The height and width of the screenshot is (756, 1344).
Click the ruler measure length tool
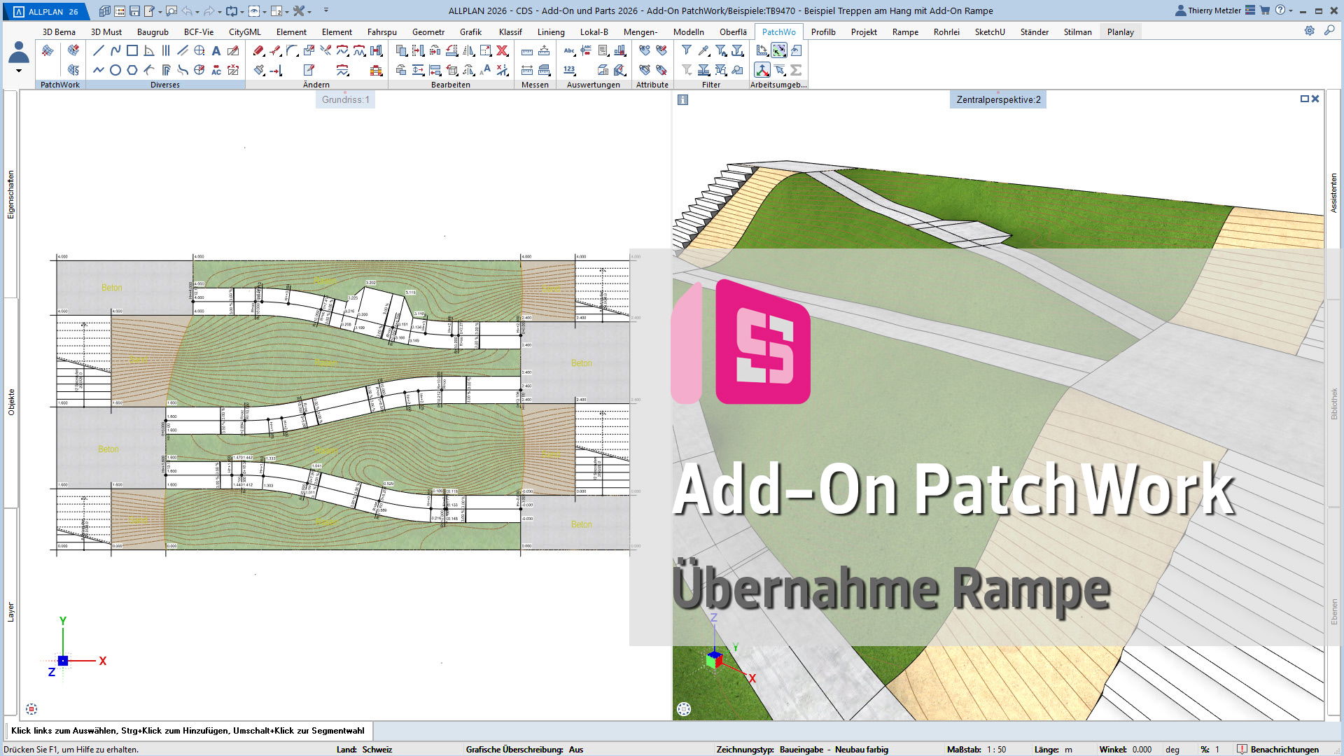click(526, 51)
